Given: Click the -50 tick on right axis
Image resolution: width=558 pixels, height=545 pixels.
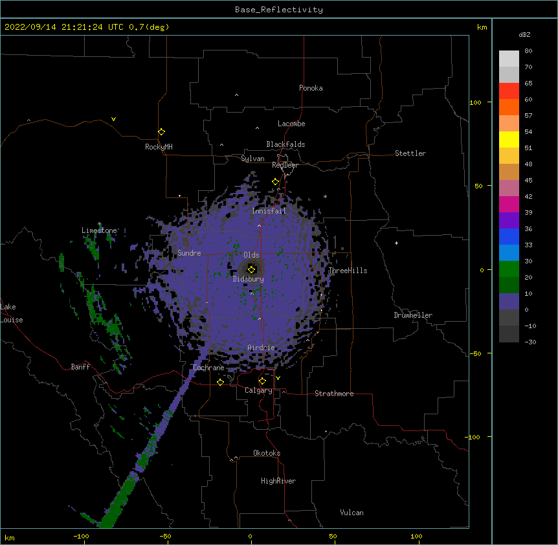Looking at the screenshot, I should pos(475,353).
